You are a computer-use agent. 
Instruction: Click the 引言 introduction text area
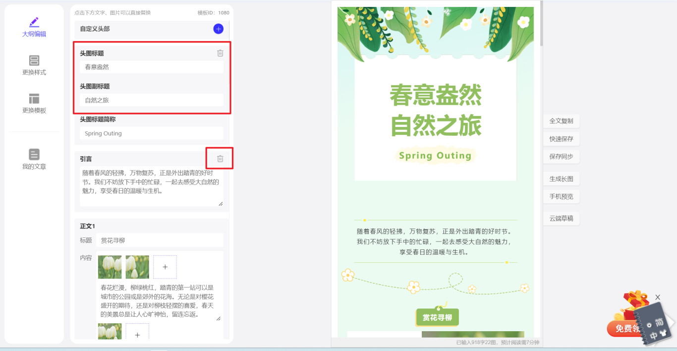coord(151,186)
